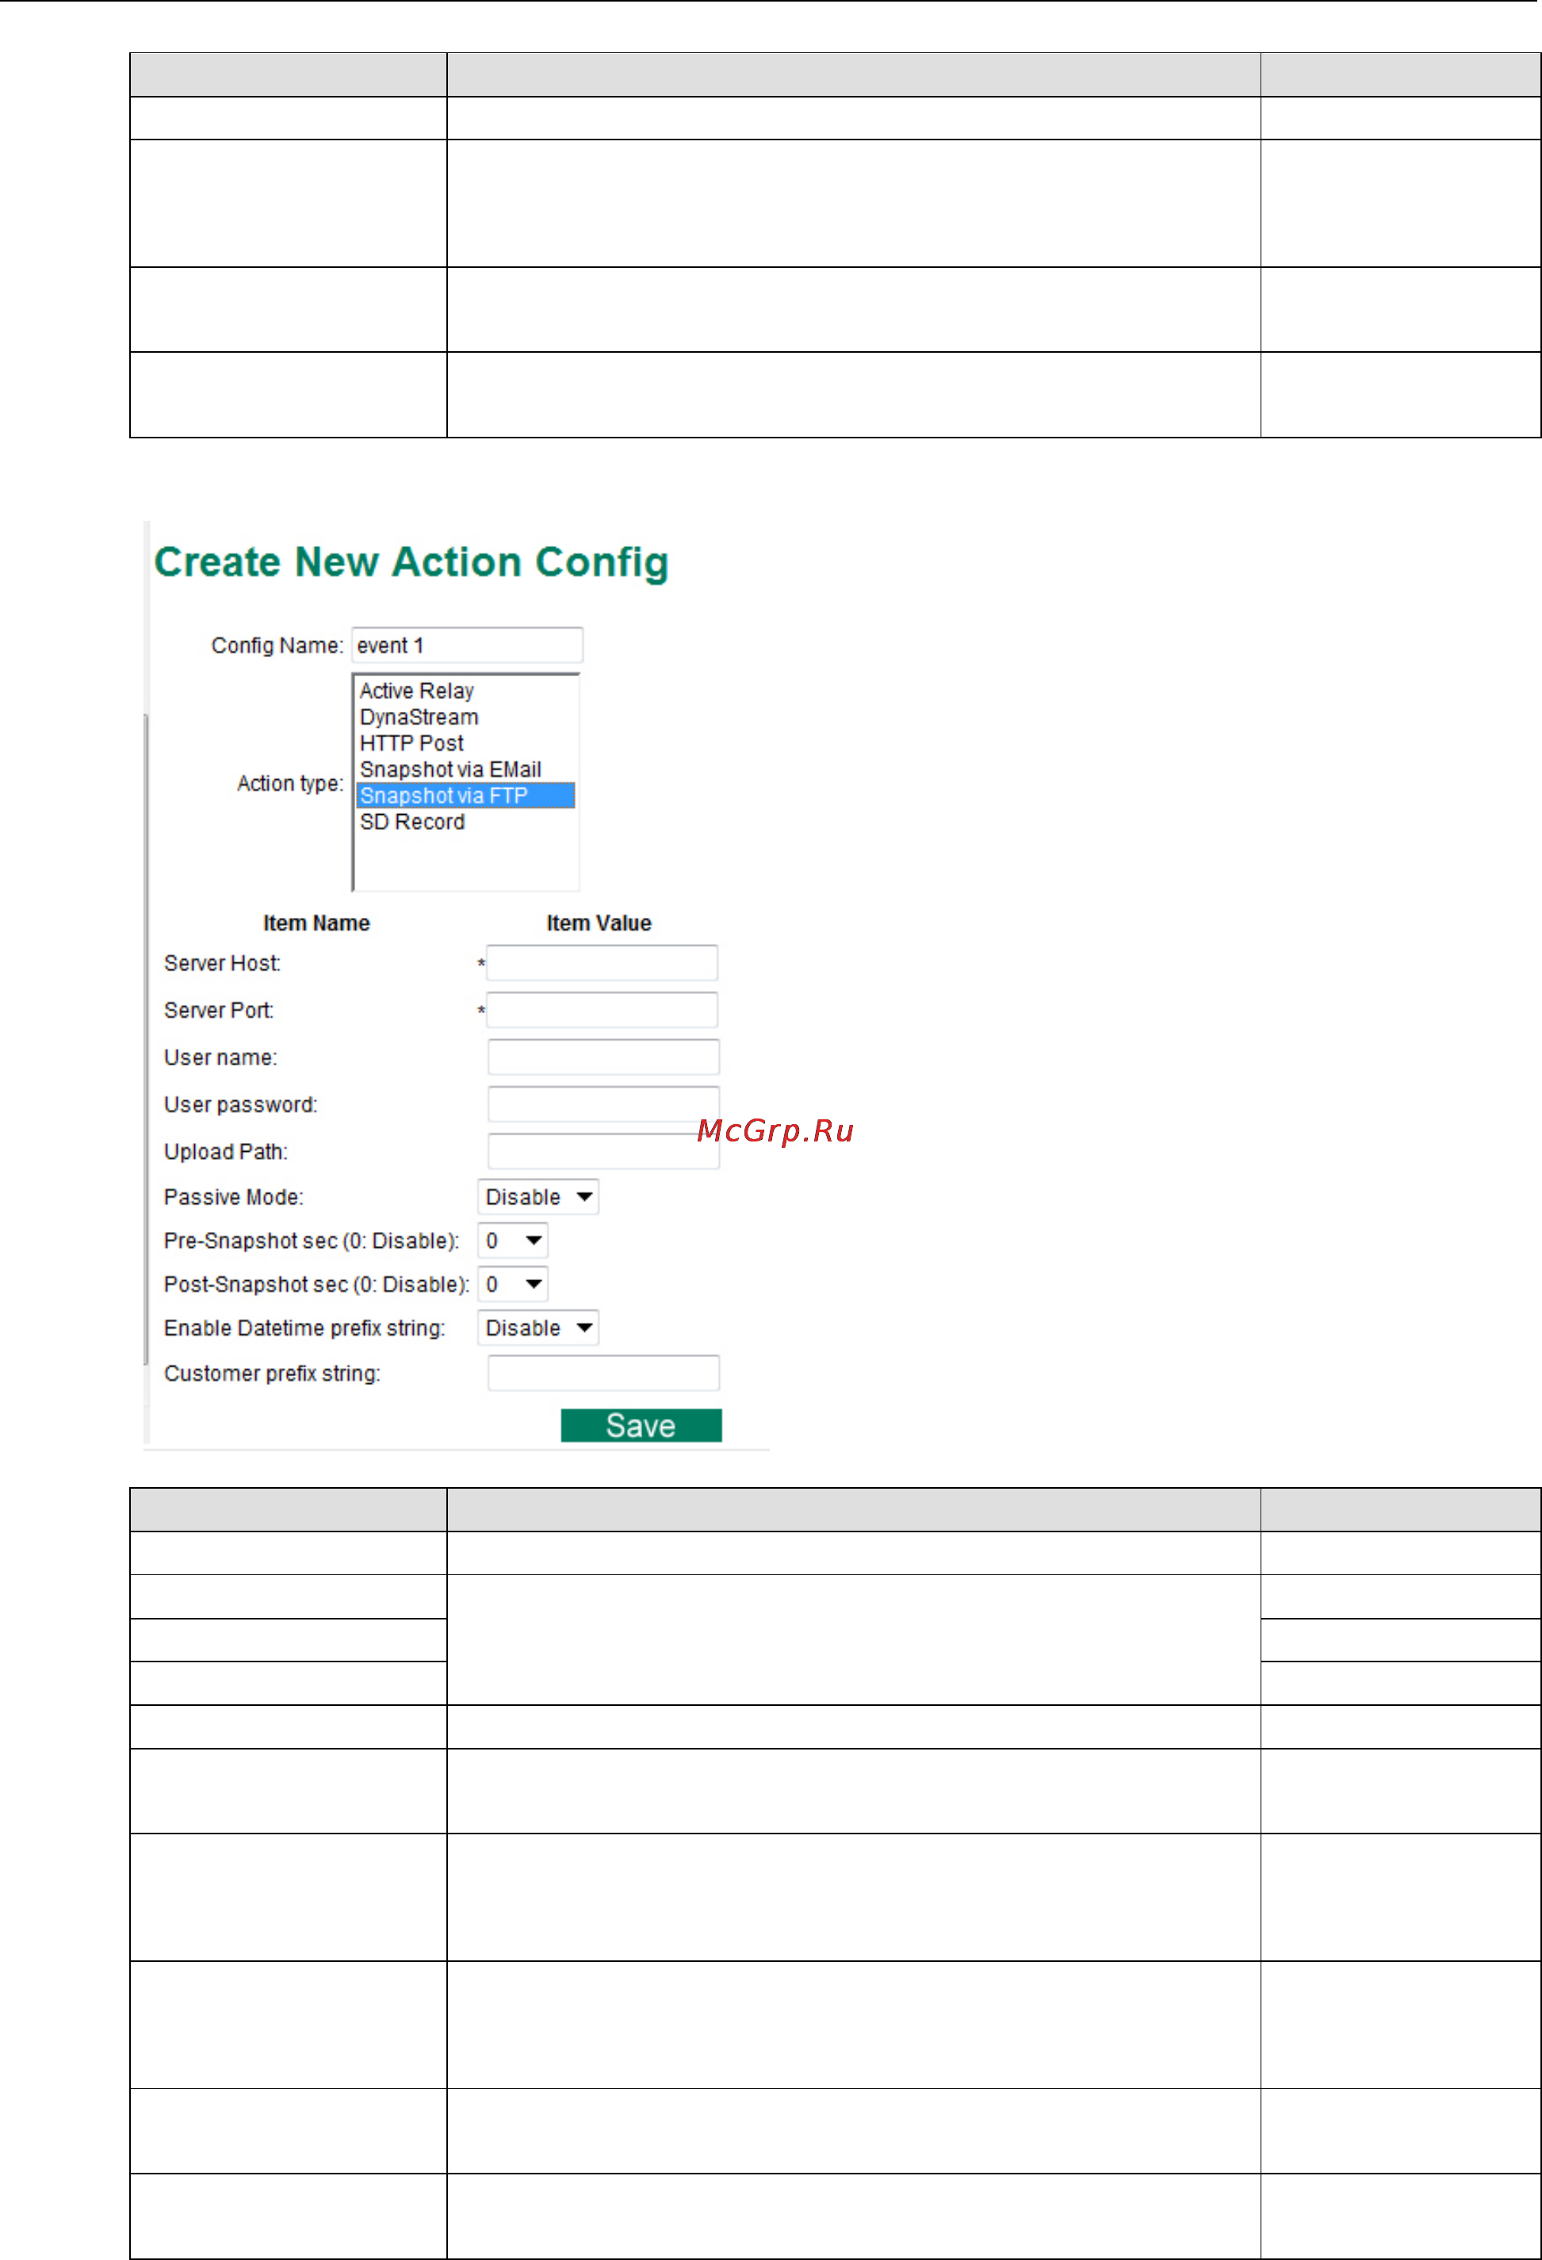Open the Pre-Snapshot sec dropdown
1542x2260 pixels.
pos(513,1241)
